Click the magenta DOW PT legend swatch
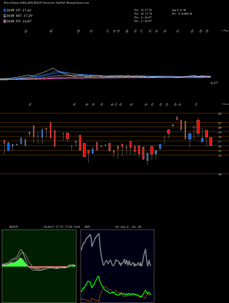The height and width of the screenshot is (303, 229). pos(5,21)
